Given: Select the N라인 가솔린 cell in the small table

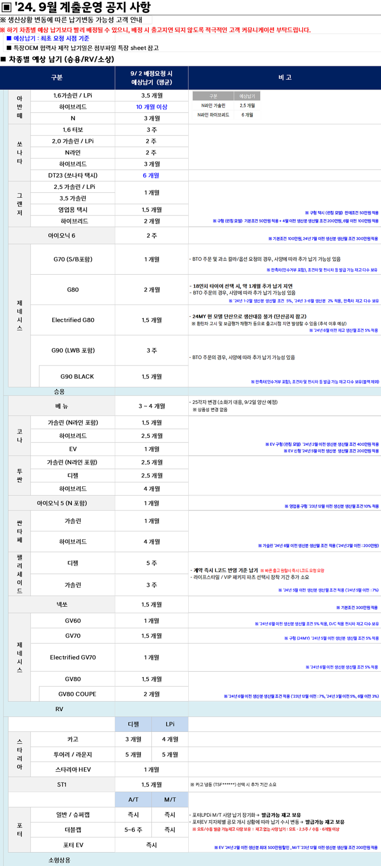Looking at the screenshot, I should click(x=213, y=106).
